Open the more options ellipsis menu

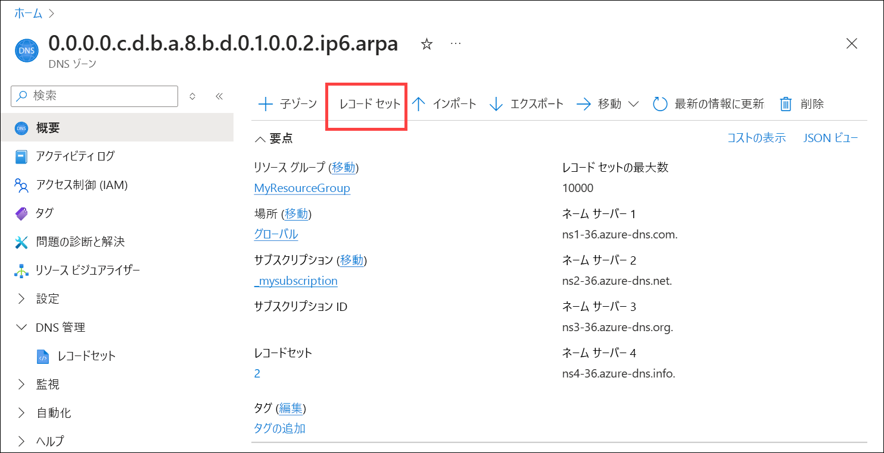click(456, 44)
